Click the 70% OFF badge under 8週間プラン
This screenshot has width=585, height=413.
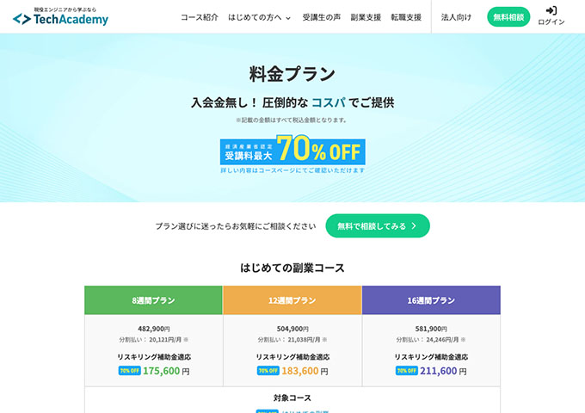tap(129, 371)
